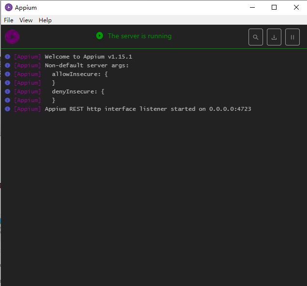Click the purple Appium logo in toolbar

pyautogui.click(x=12, y=37)
